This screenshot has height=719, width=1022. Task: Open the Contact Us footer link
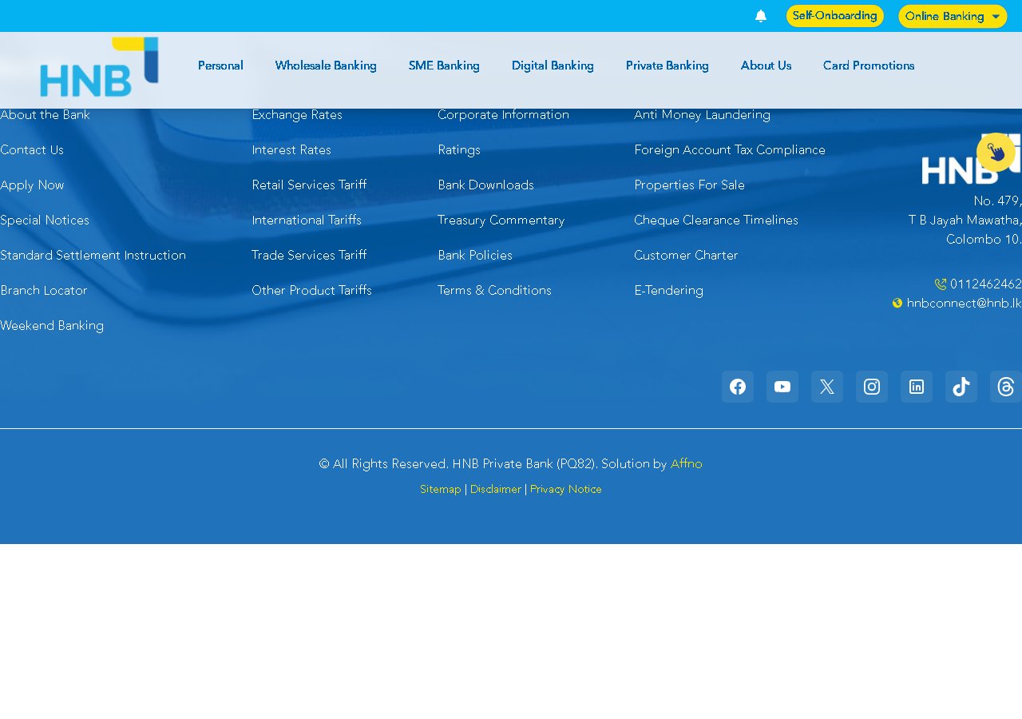pyautogui.click(x=32, y=150)
